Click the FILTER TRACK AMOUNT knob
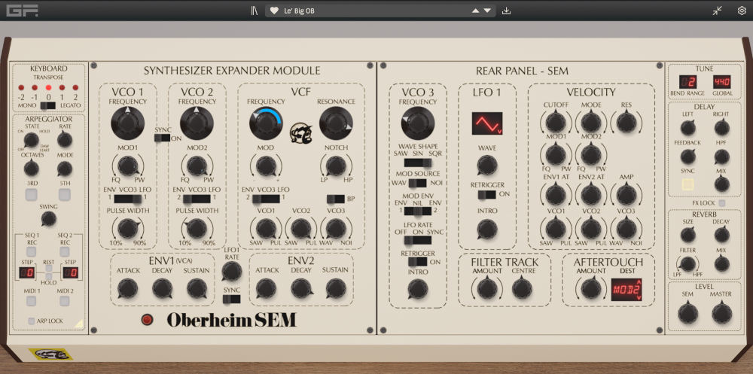 pos(487,288)
